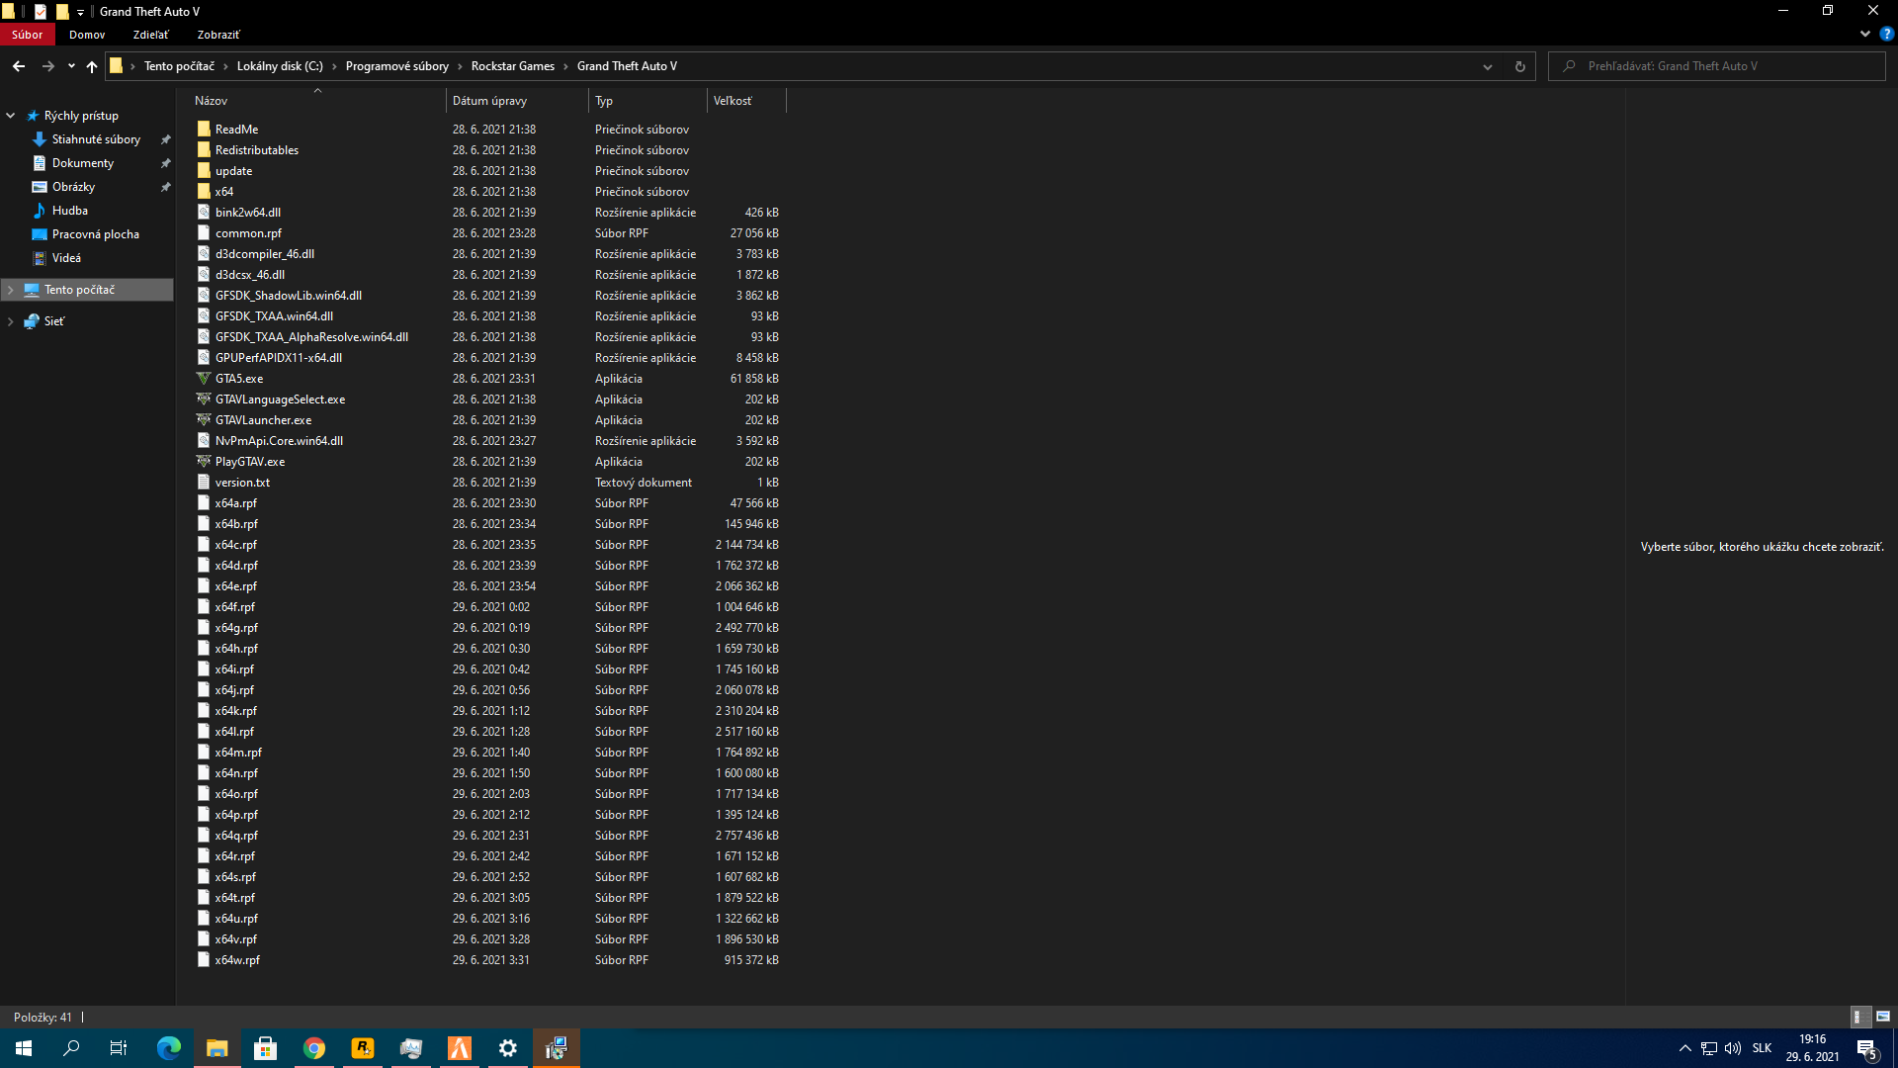This screenshot has height=1068, width=1898.
Task: Open the Rockstar Games Launcher from taskbar
Action: point(362,1047)
